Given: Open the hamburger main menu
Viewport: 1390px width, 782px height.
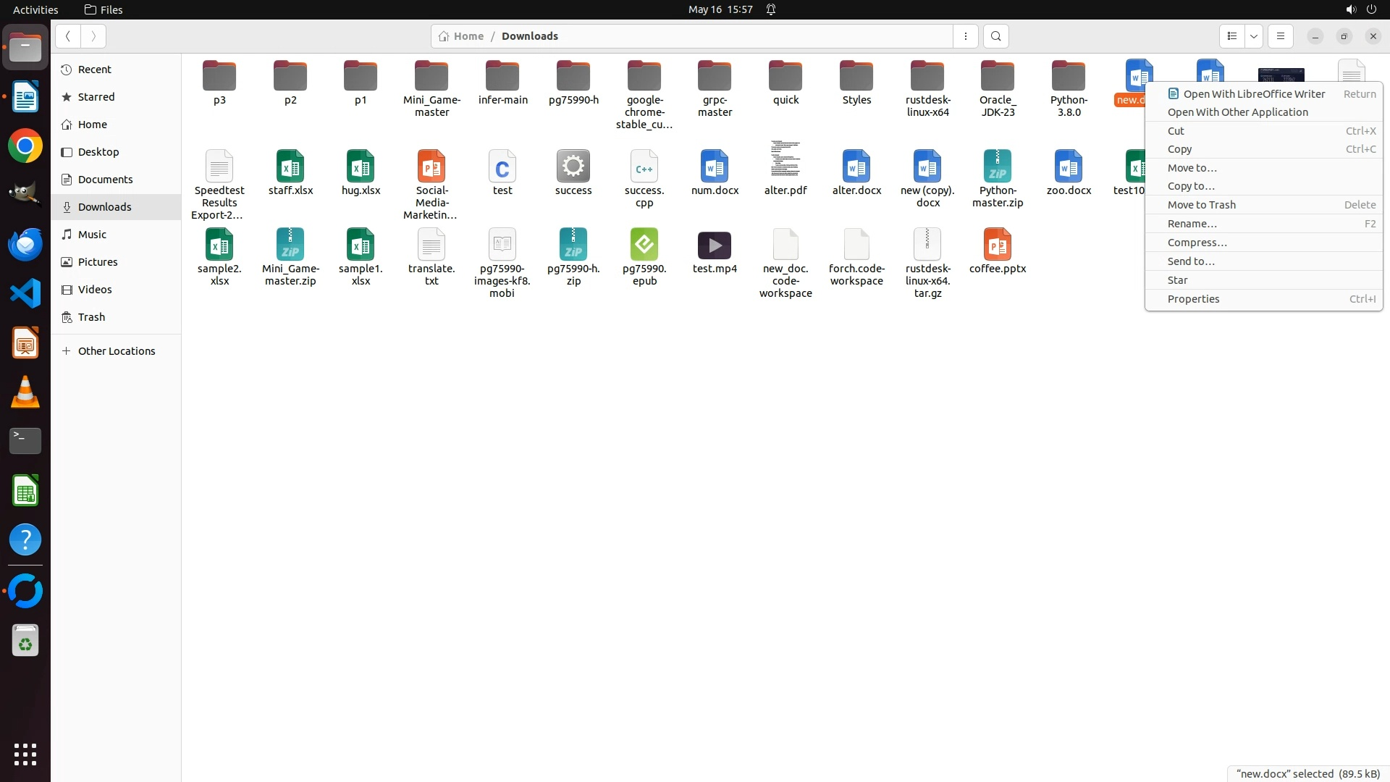Looking at the screenshot, I should click(1280, 36).
